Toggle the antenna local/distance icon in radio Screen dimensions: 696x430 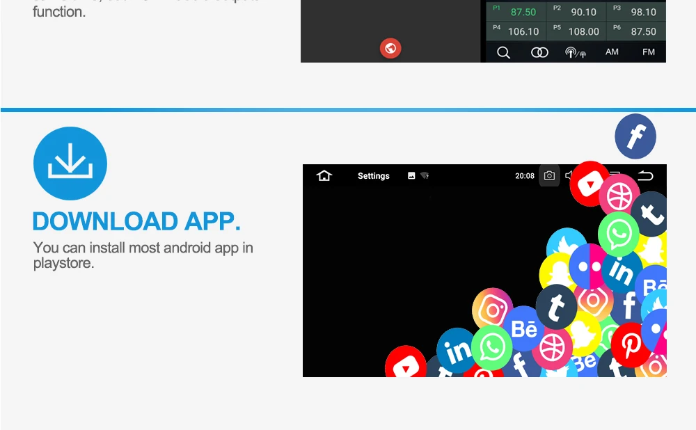(x=576, y=52)
